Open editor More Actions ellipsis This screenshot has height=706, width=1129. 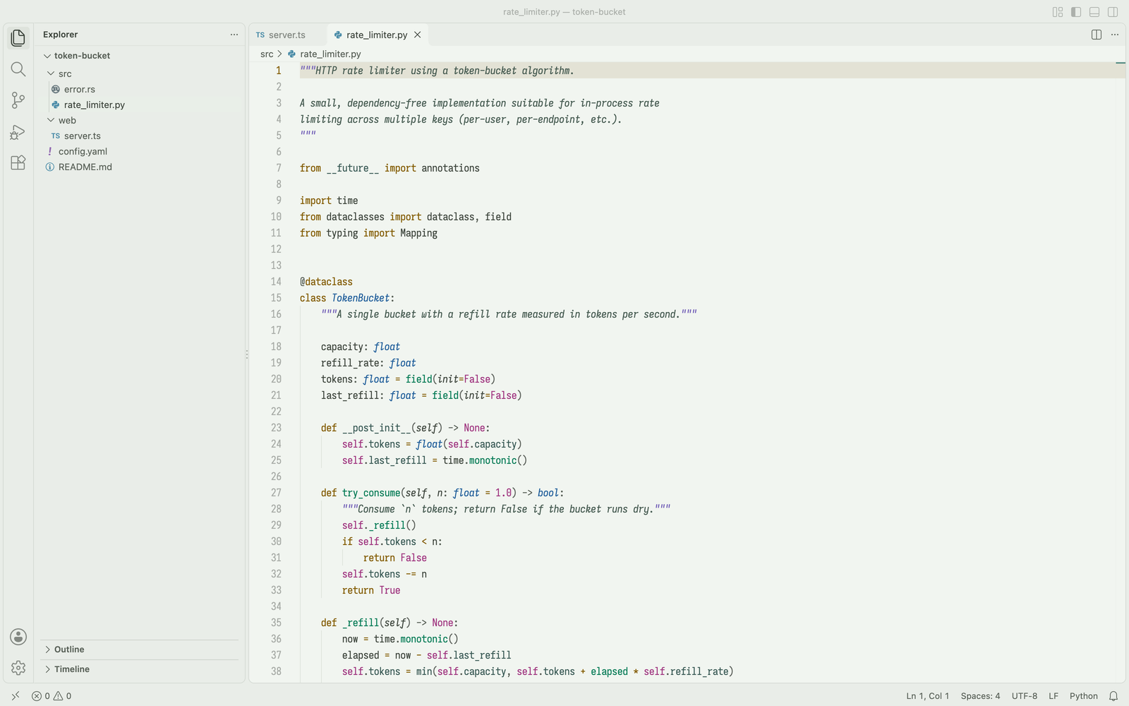coord(1115,35)
